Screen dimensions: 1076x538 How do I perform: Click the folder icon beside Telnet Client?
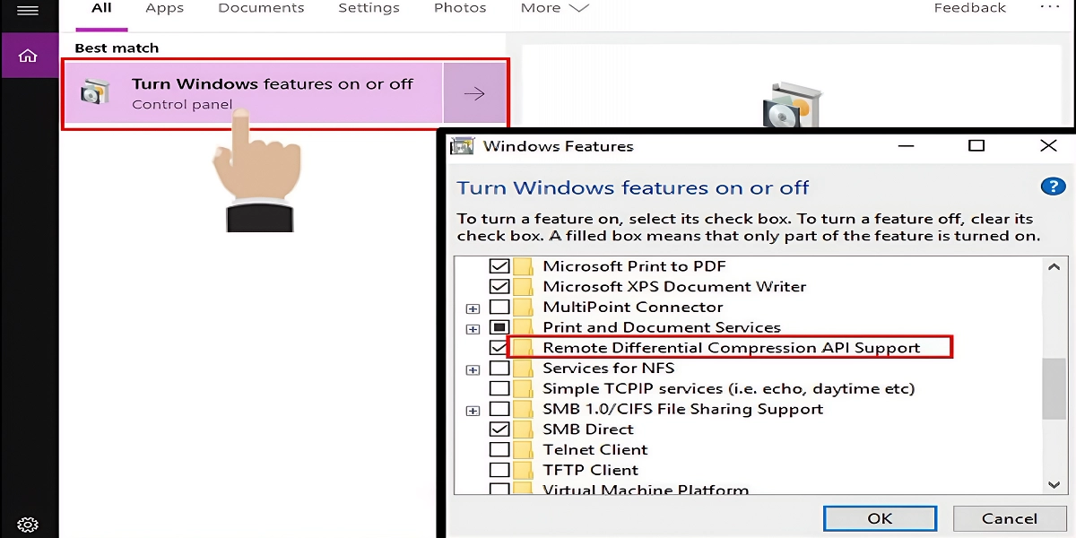pyautogui.click(x=524, y=450)
